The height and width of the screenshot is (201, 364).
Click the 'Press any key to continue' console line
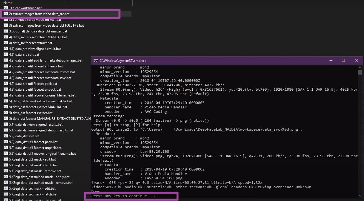(126, 196)
